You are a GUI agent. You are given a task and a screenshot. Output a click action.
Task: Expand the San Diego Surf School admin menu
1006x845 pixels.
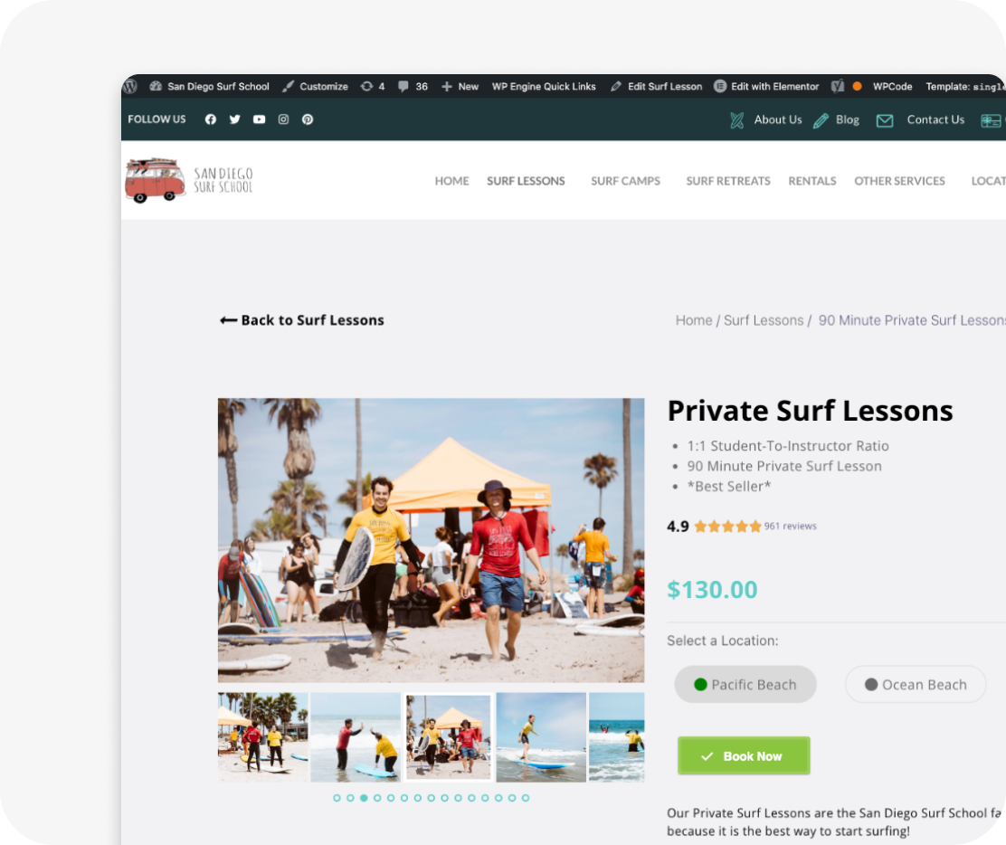(210, 86)
